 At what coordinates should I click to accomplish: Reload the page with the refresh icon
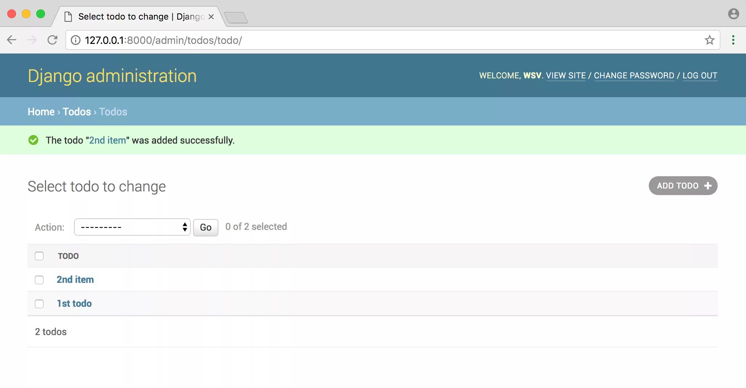click(x=53, y=40)
